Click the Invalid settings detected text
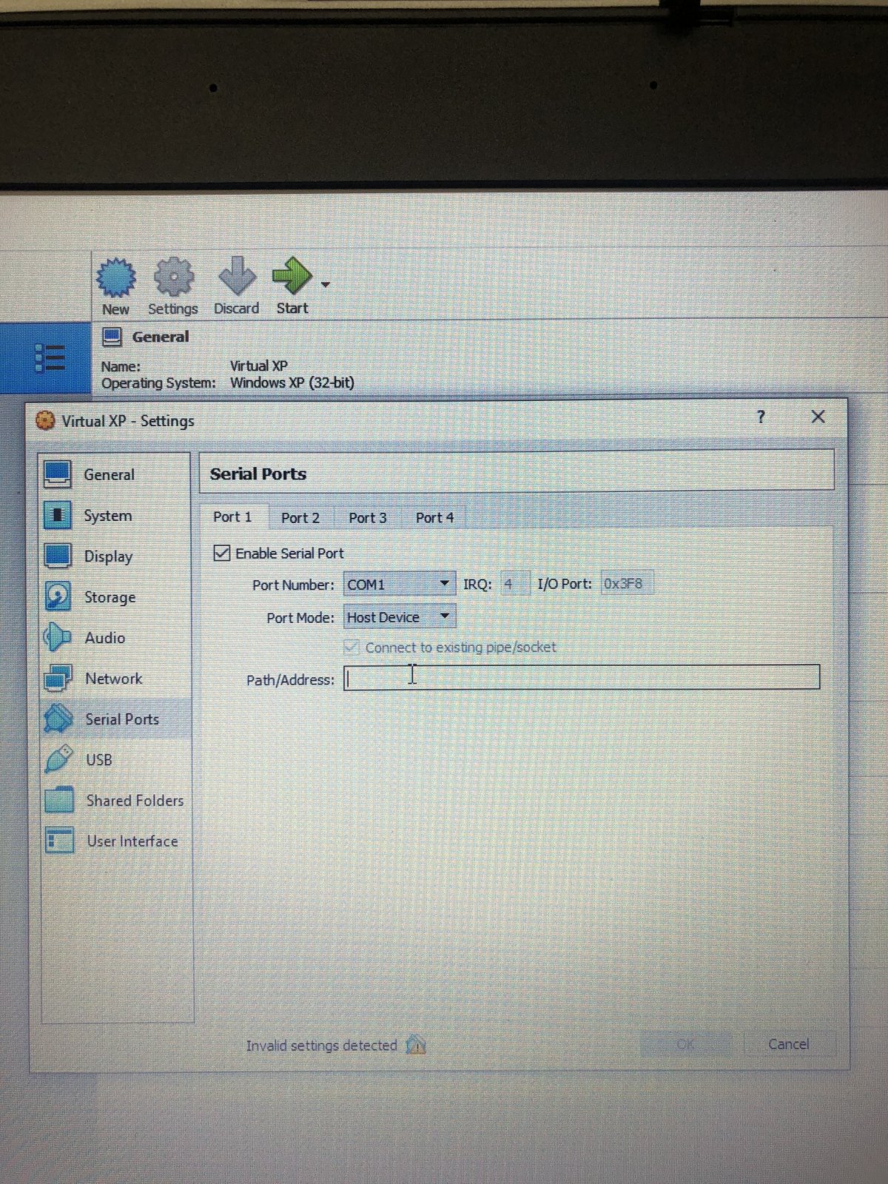Screen dimensions: 888x1184 (x=321, y=1045)
